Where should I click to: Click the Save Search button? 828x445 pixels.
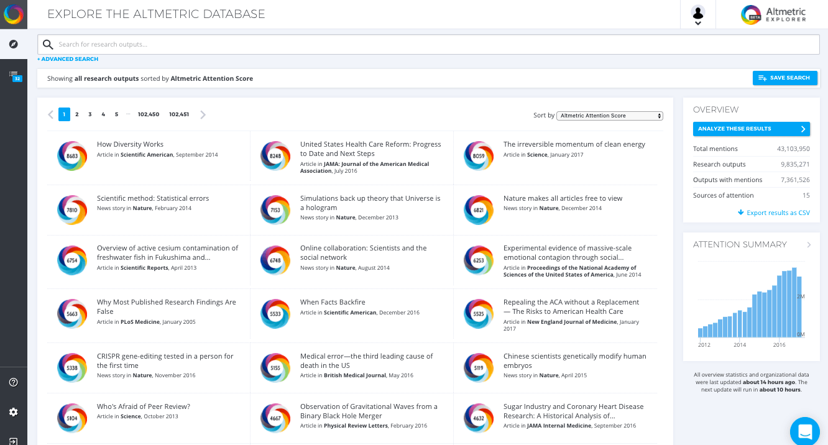pyautogui.click(x=784, y=78)
